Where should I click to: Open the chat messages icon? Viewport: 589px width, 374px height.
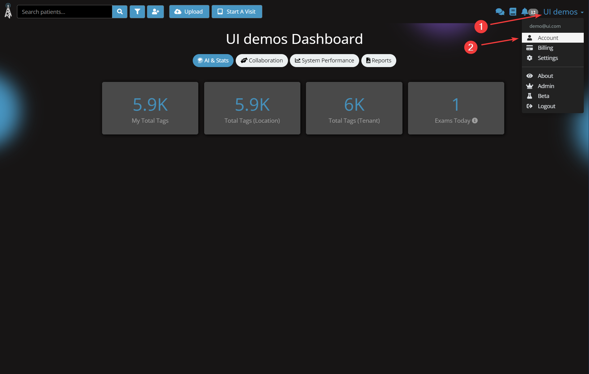pos(500,12)
